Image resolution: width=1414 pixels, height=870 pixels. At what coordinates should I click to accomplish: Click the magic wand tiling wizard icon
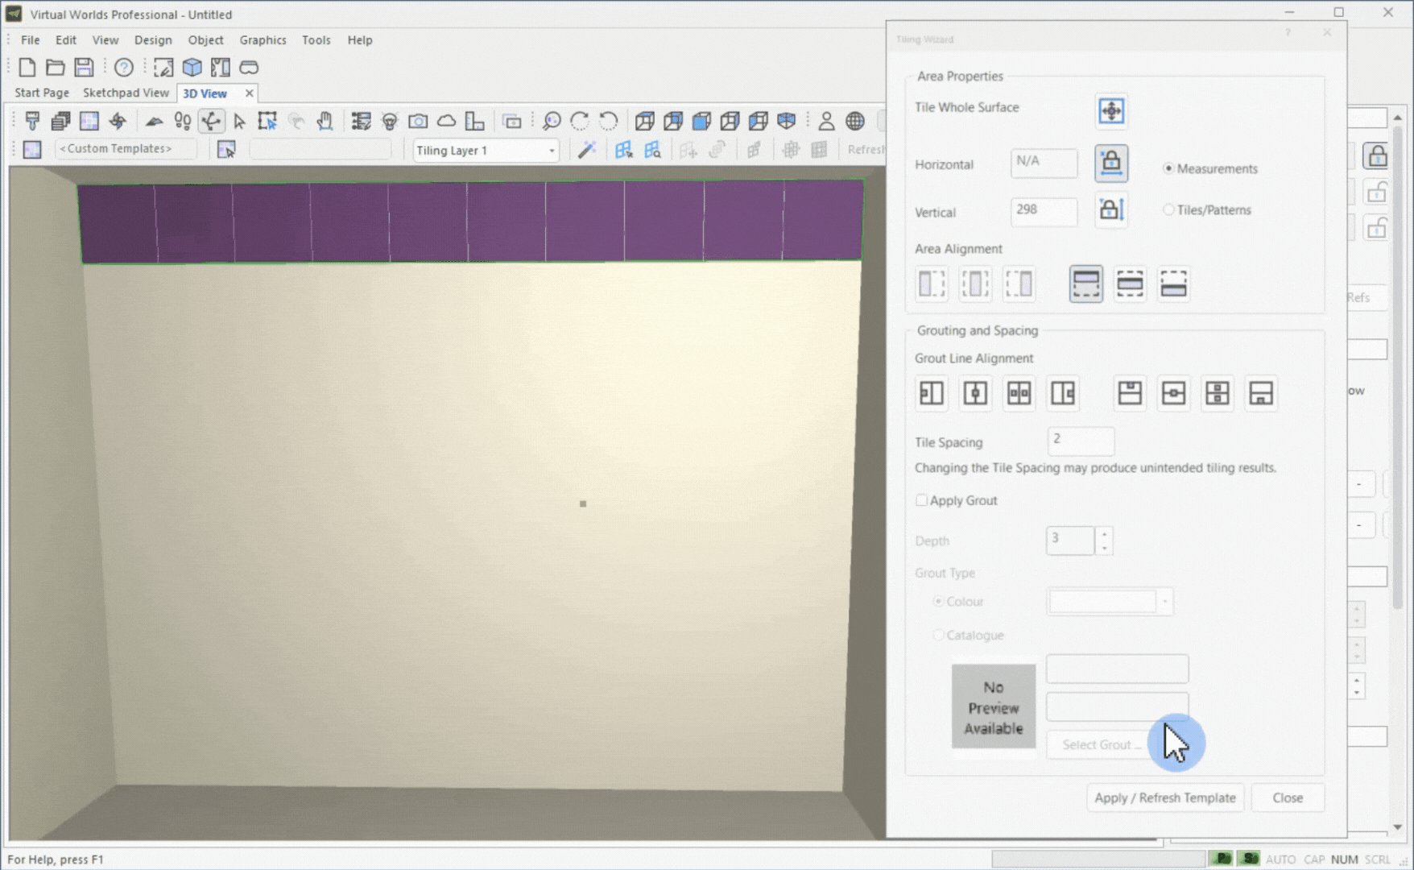[x=587, y=150]
